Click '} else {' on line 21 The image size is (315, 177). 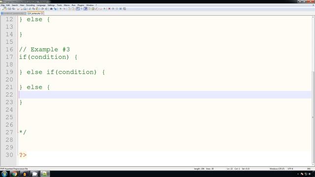(34, 87)
